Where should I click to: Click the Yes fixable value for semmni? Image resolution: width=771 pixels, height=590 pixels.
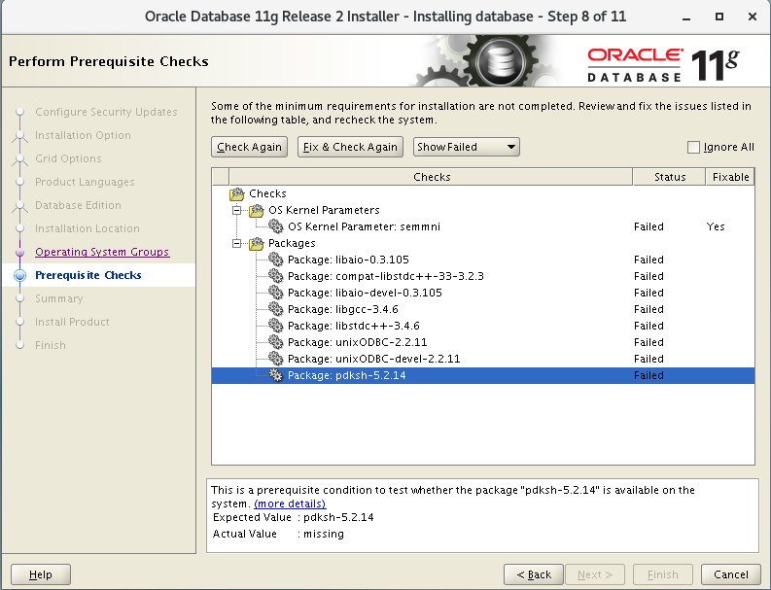(x=716, y=226)
